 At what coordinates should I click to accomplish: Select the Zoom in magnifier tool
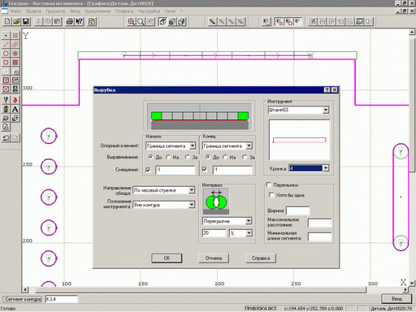click(x=131, y=21)
